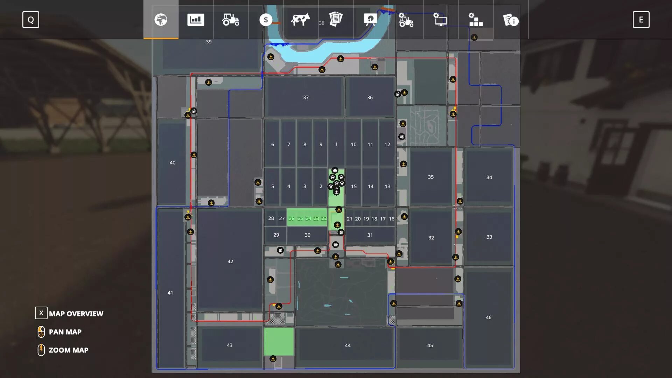The image size is (672, 378).
Task: Open the tractor settings gear tab
Action: pos(406,20)
